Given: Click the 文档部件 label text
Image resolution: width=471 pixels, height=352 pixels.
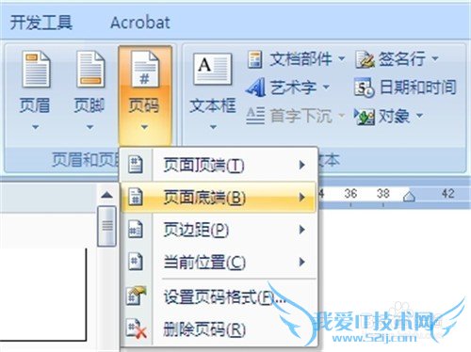Looking at the screenshot, I should [x=301, y=59].
